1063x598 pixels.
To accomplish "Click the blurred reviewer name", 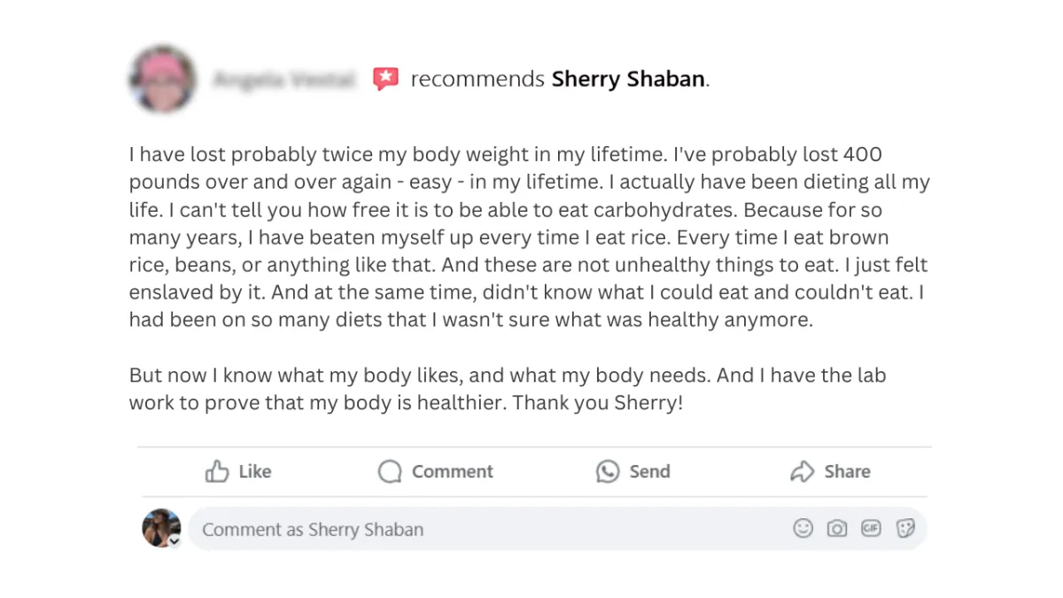I will pyautogui.click(x=283, y=80).
